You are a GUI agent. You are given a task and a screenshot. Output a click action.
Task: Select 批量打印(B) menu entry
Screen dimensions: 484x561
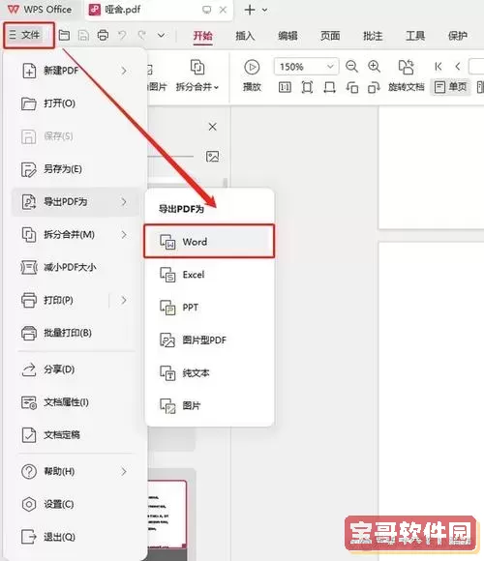click(76, 333)
